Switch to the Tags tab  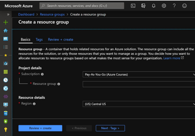[39, 40]
